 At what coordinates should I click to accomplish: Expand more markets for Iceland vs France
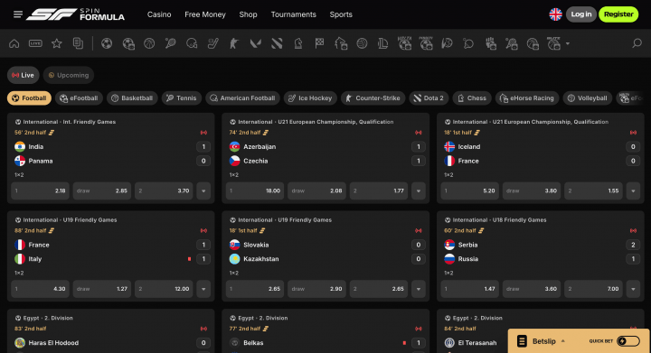coord(633,191)
